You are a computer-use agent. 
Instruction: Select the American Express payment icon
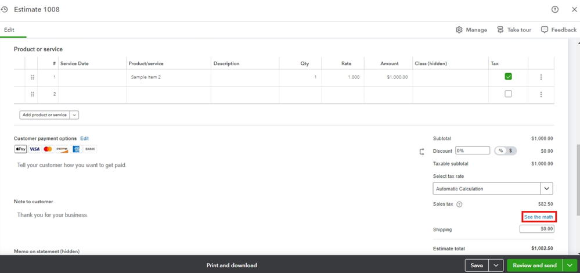tap(76, 149)
